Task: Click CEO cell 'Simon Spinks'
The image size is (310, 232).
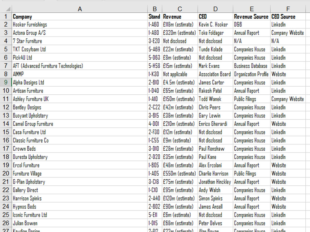Action: pos(215,199)
